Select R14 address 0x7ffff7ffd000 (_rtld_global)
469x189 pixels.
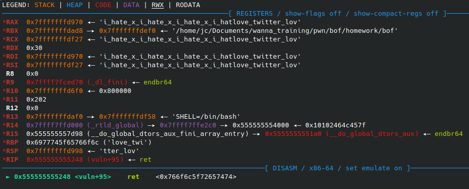click(x=85, y=125)
